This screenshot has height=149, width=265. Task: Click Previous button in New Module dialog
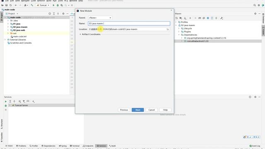pos(124,110)
